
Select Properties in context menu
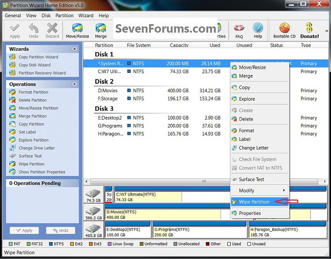point(260,213)
